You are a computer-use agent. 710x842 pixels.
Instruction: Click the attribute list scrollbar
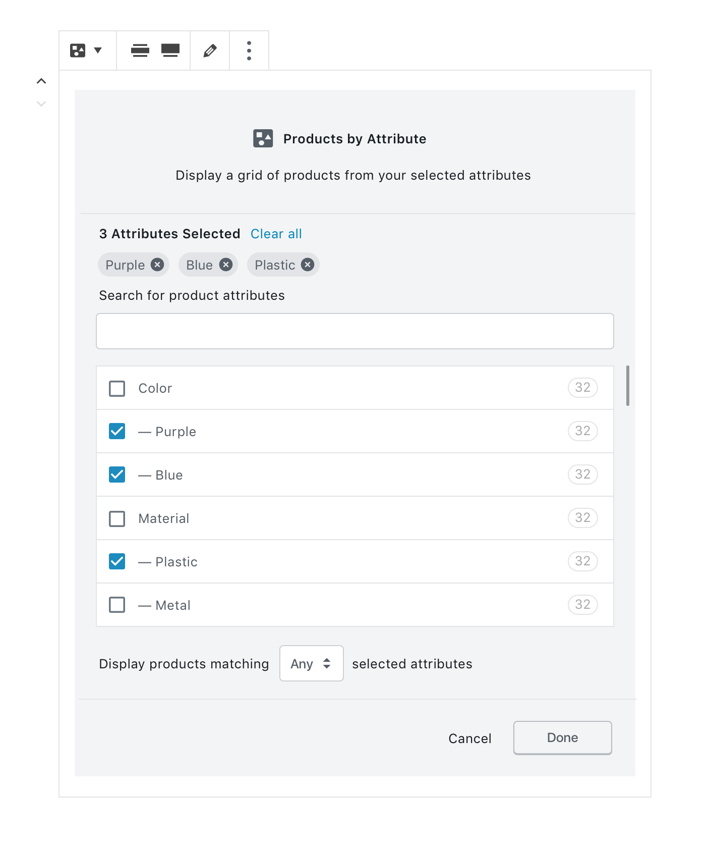click(627, 386)
